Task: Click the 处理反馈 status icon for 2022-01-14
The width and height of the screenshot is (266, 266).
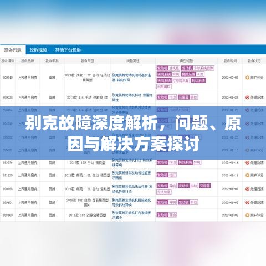Action: click(x=247, y=162)
